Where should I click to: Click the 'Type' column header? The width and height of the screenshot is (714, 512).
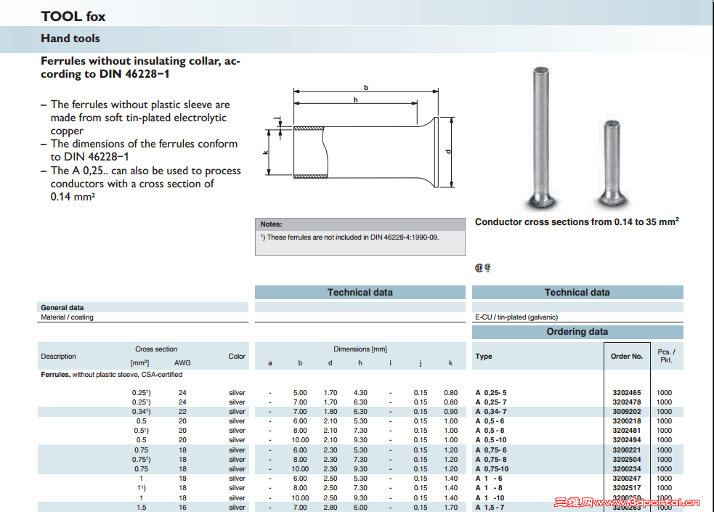484,357
